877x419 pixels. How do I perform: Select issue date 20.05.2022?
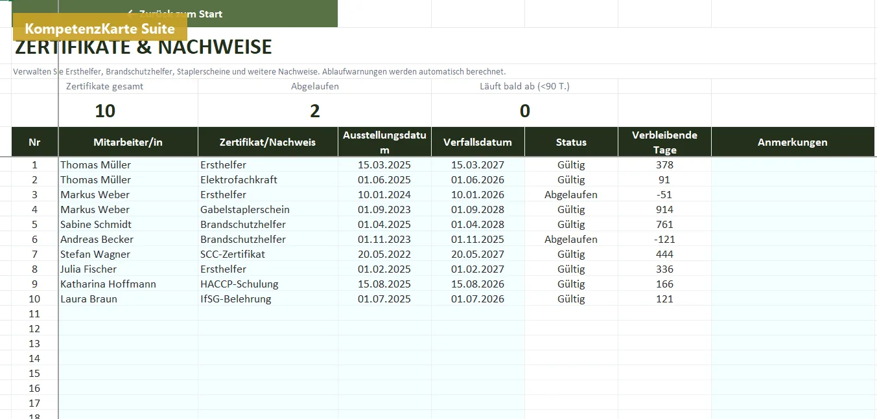coord(385,254)
